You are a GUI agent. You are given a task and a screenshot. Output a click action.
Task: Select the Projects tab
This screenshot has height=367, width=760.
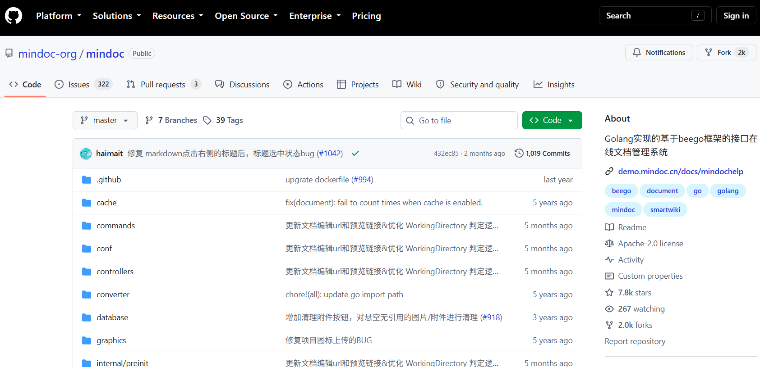click(x=358, y=84)
